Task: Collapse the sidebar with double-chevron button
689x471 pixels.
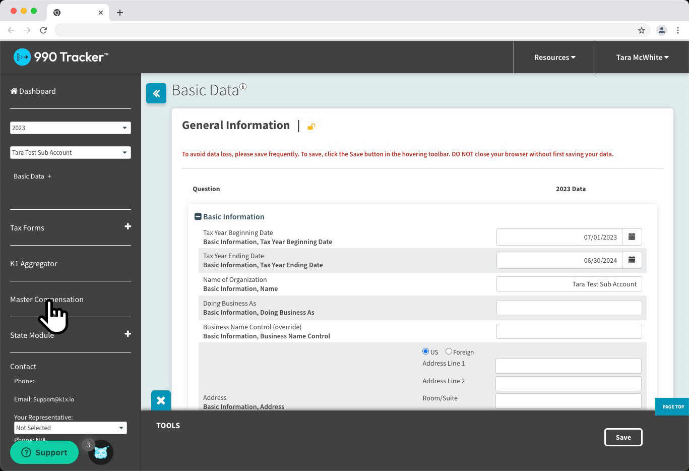Action: pos(156,93)
